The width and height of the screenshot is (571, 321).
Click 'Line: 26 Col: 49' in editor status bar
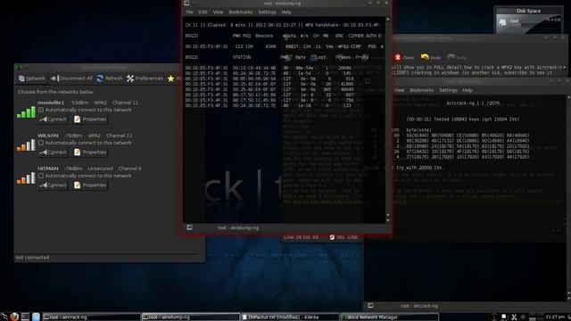tap(301, 237)
